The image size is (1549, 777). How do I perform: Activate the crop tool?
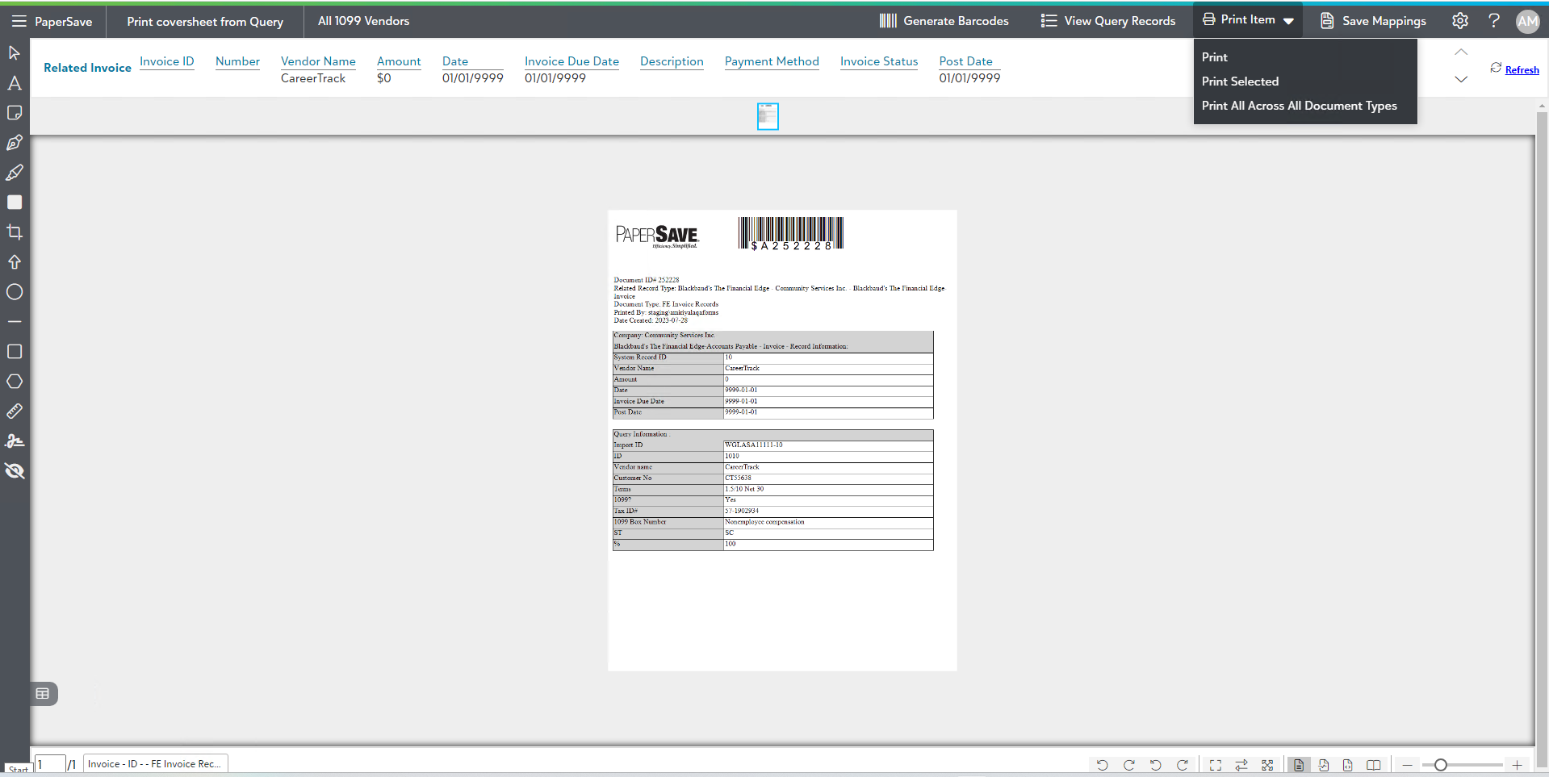(15, 232)
